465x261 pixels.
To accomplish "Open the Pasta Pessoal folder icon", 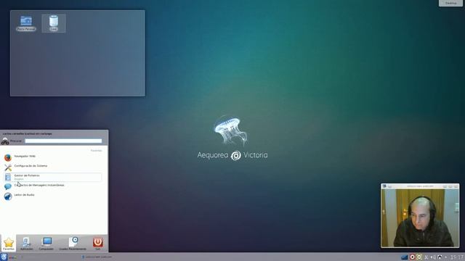I will point(26,23).
